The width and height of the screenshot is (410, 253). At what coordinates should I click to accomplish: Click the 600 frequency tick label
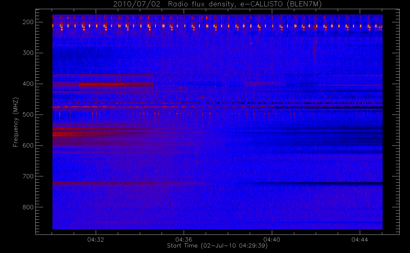28,145
